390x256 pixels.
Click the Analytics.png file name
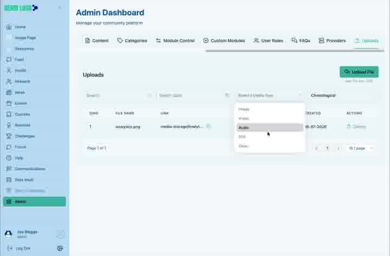pyautogui.click(x=128, y=127)
